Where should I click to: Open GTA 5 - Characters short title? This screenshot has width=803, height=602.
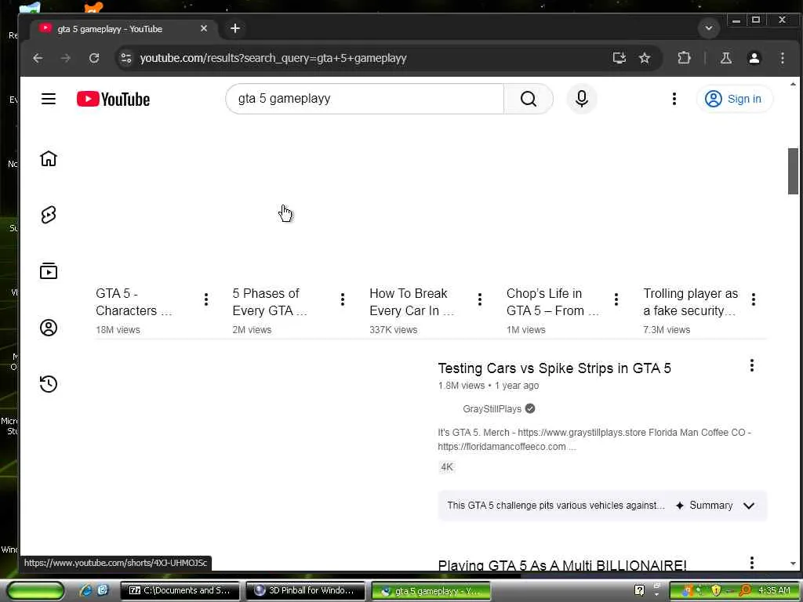133,302
